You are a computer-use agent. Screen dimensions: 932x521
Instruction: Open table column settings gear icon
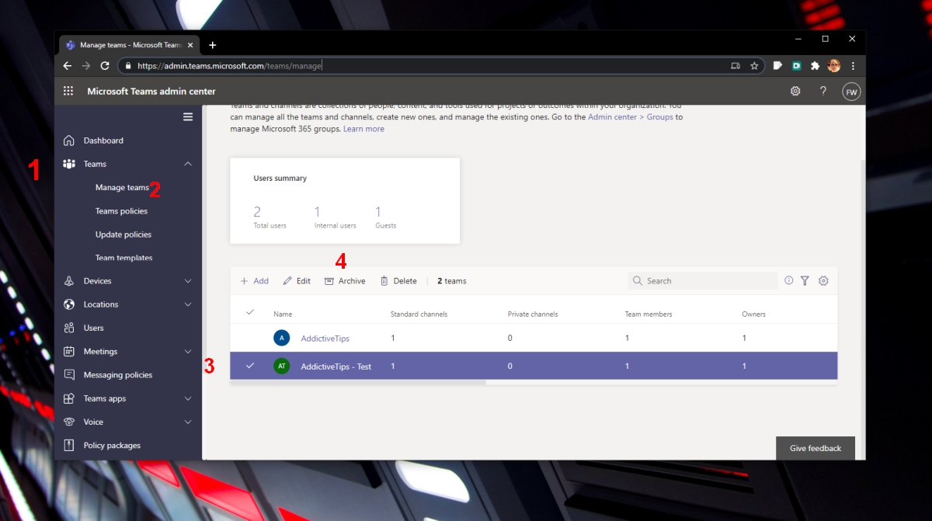click(x=824, y=281)
